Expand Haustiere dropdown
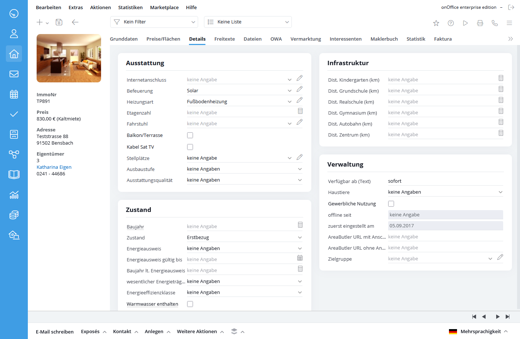Viewport: 520px width, 339px height. click(x=501, y=192)
